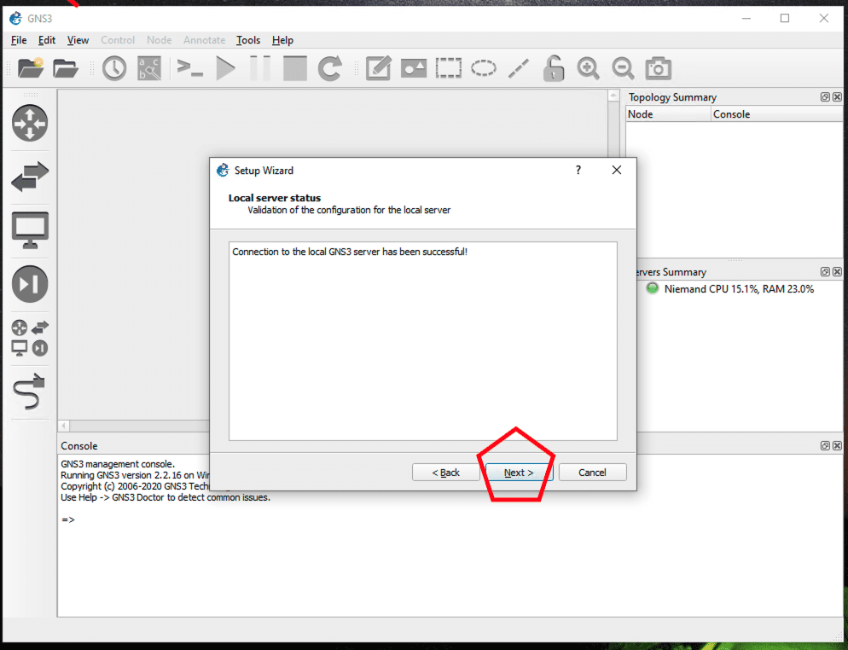Browse routers in the device sidebar
848x650 pixels.
(x=30, y=123)
